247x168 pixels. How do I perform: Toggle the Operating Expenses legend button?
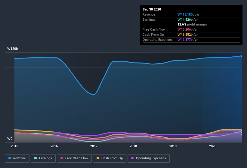tap(149, 158)
